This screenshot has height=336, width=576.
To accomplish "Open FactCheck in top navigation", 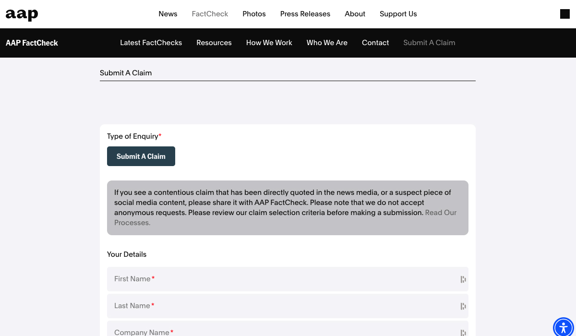I will point(210,14).
